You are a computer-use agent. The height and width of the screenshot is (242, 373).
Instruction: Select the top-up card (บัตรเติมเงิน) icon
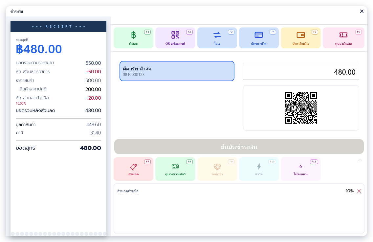point(301,35)
